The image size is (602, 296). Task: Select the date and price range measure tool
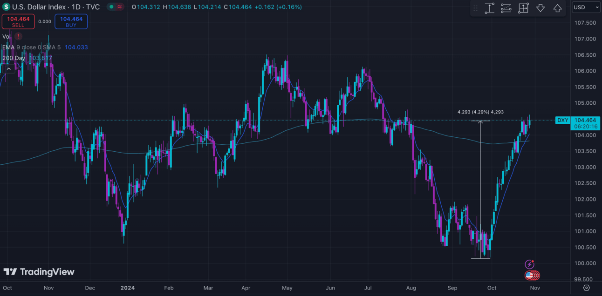tap(523, 8)
